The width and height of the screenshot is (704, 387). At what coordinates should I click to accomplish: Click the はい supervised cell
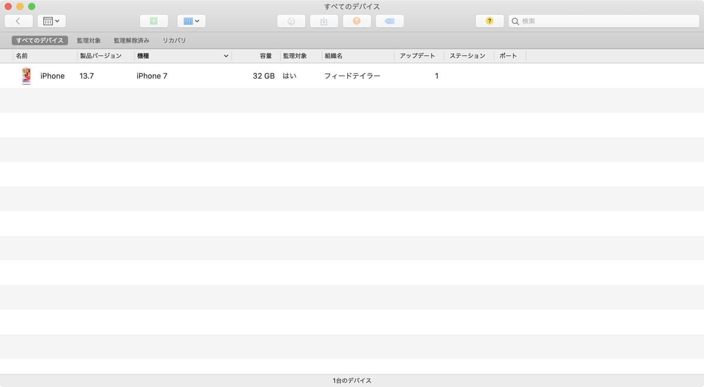click(290, 76)
